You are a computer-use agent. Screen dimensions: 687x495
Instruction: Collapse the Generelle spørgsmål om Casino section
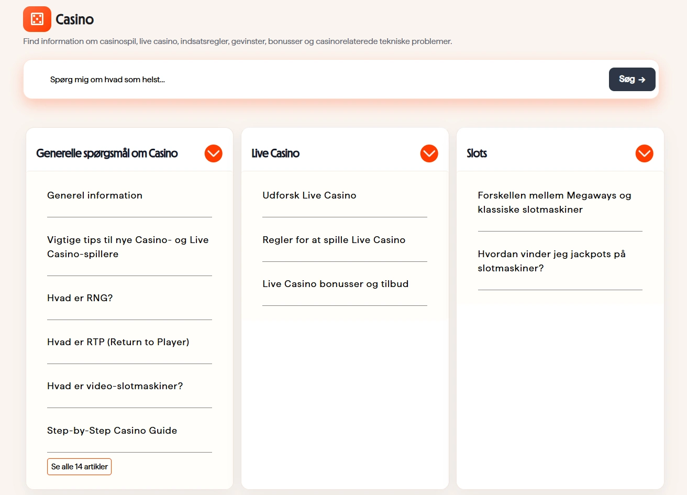click(x=214, y=153)
